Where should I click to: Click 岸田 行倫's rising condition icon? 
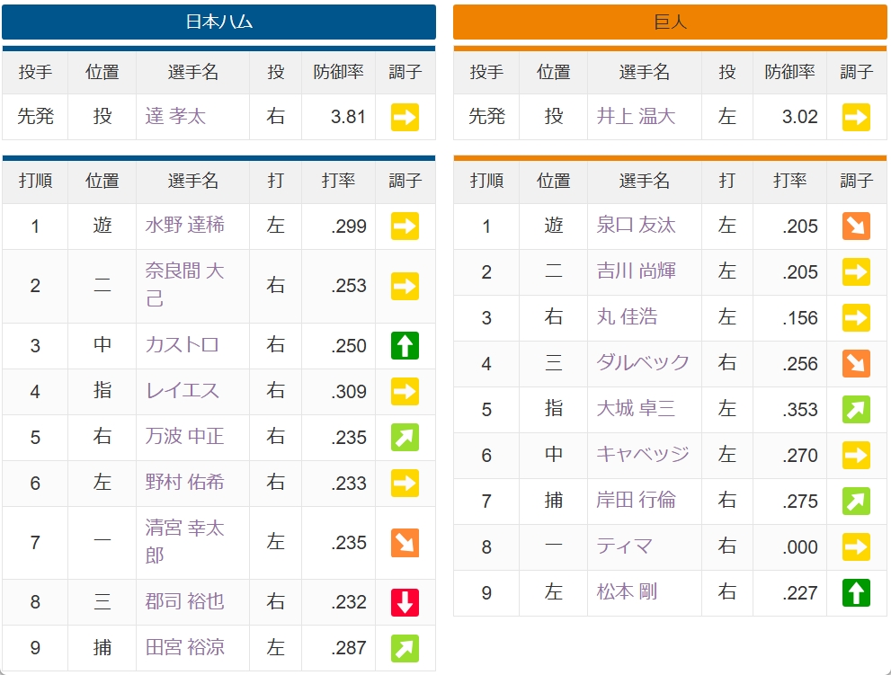click(x=856, y=502)
